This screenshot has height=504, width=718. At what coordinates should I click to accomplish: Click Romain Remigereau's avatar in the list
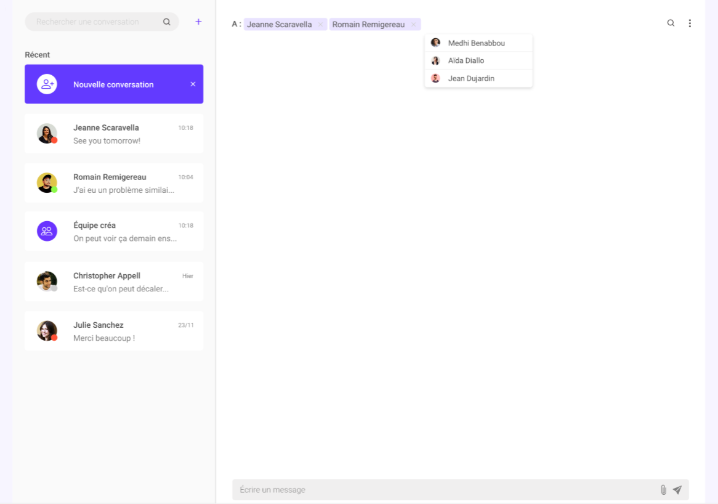tap(47, 183)
